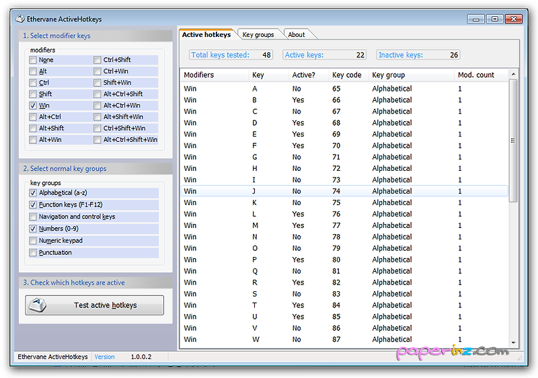
Task: Click the row for key R
Action: coord(344,282)
